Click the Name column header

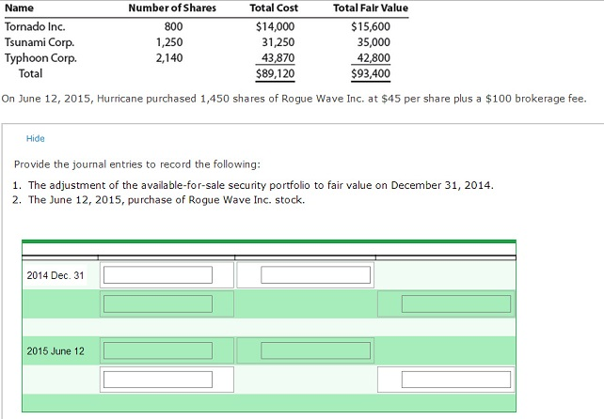point(19,8)
